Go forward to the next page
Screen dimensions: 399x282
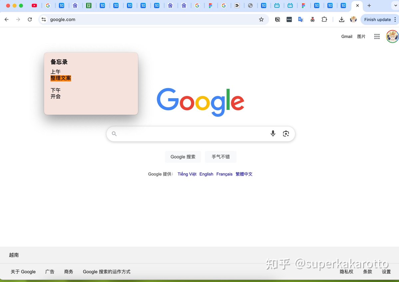(x=18, y=19)
